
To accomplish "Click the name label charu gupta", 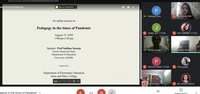I will (182, 67).
